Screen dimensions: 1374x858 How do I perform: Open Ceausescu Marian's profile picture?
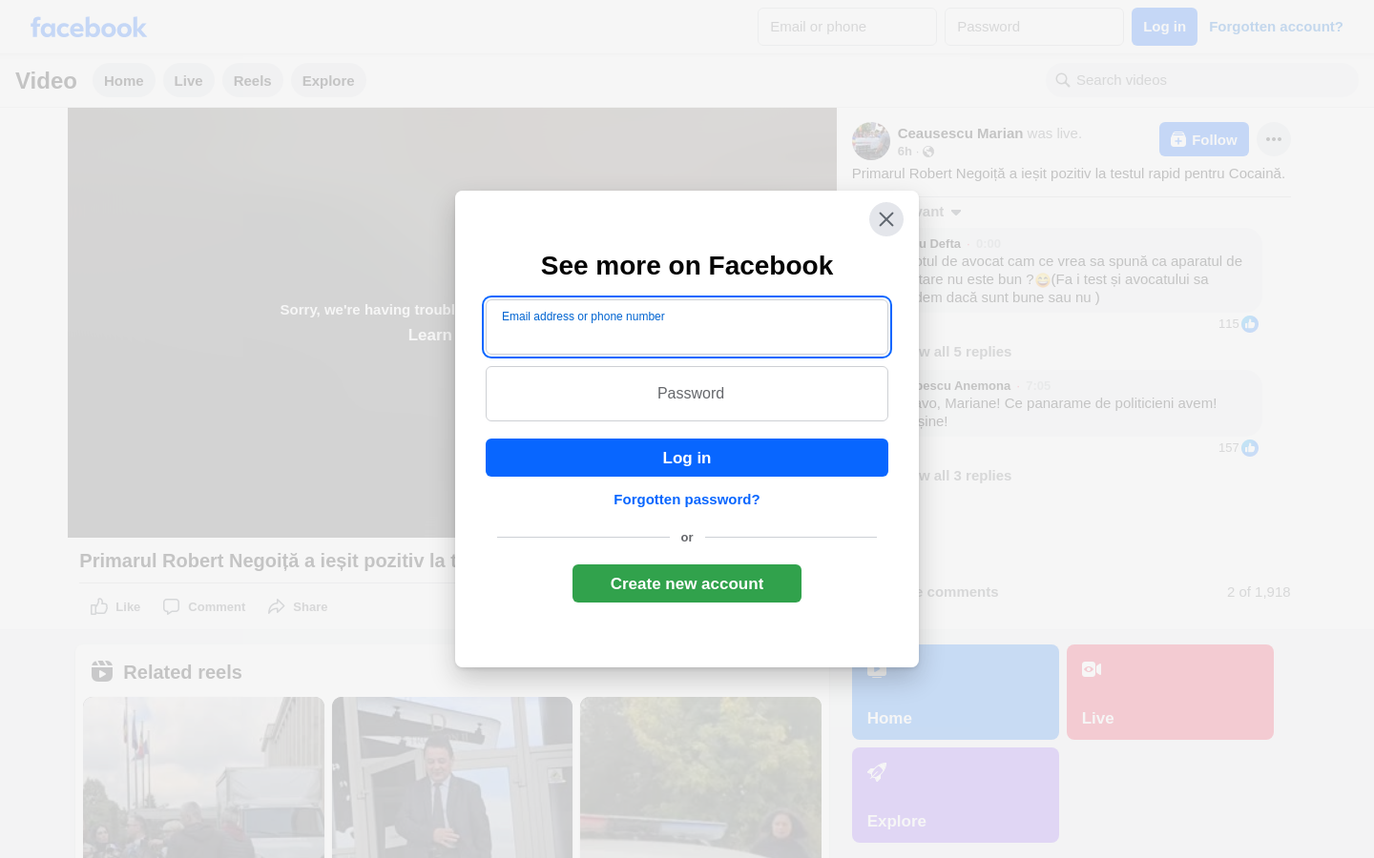point(870,141)
